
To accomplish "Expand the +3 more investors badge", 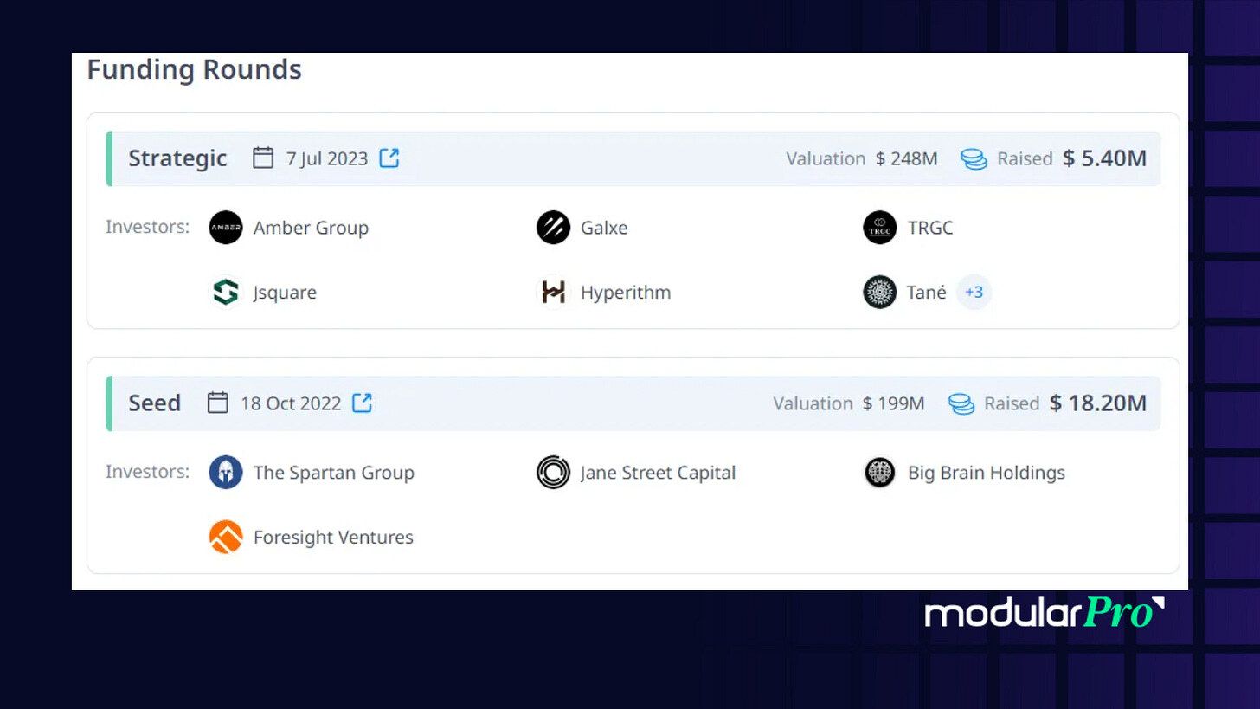I will [974, 293].
